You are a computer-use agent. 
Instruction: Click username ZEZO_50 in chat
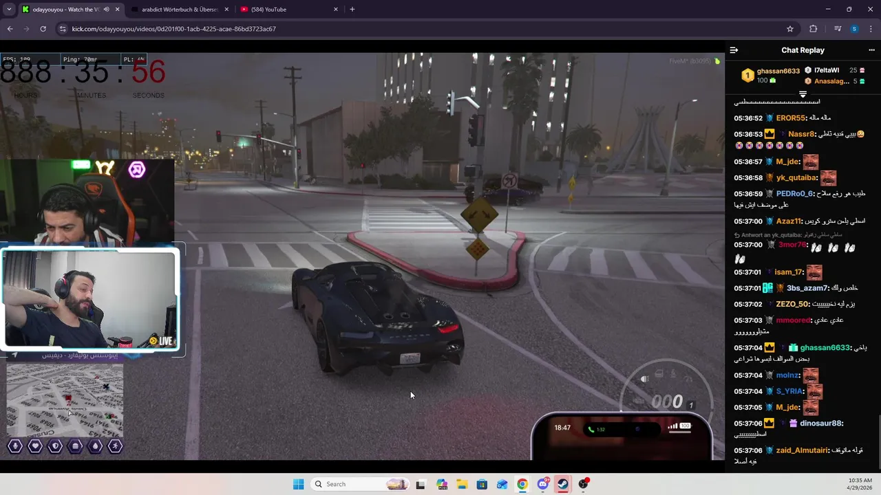[x=792, y=304]
